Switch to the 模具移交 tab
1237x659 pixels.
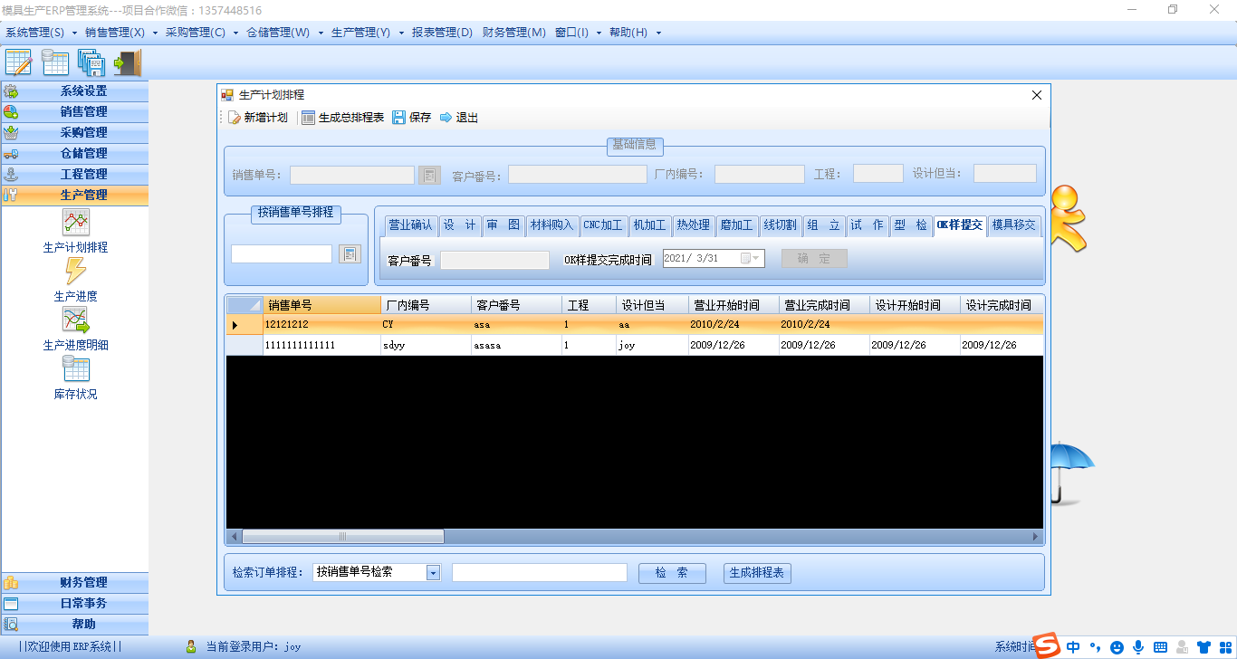[x=1013, y=225]
